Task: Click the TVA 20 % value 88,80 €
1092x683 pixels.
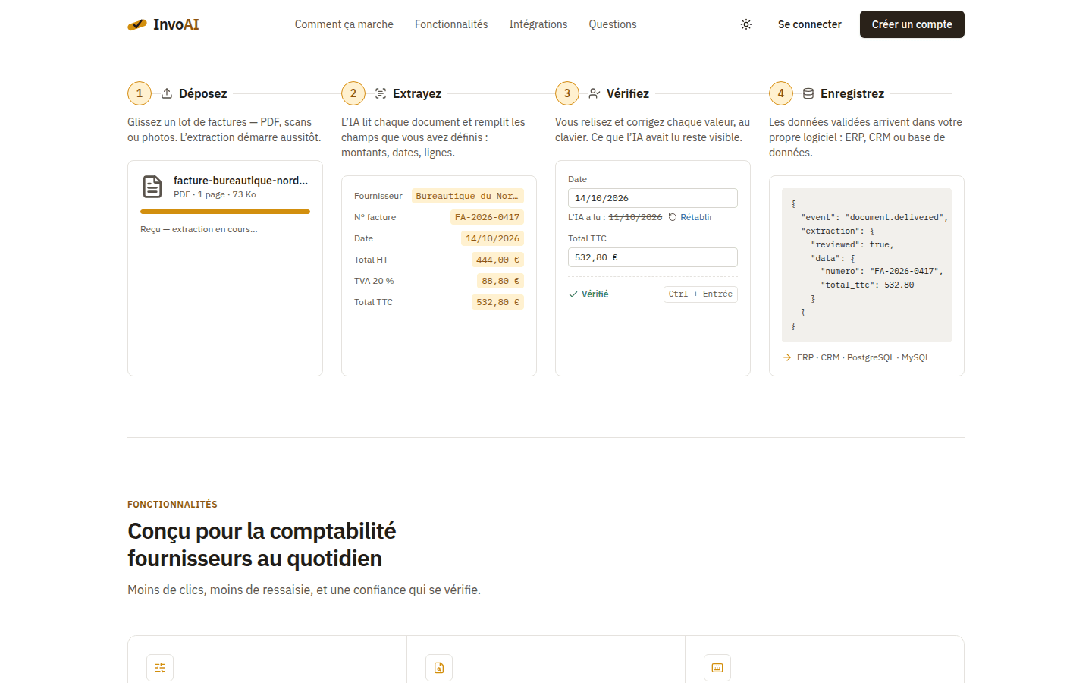Action: (500, 281)
